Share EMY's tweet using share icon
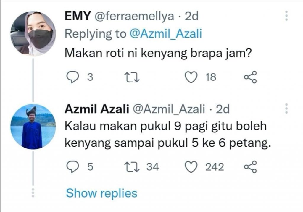Viewport: 303px width, 212px height. (249, 77)
